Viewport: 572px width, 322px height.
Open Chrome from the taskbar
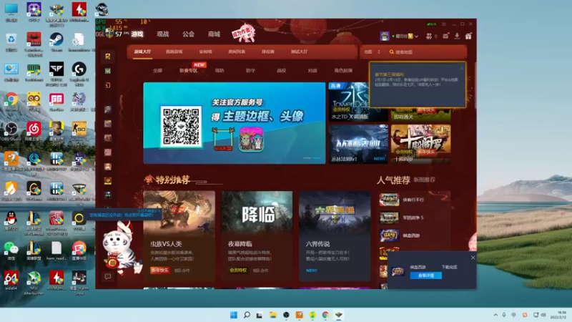(325, 315)
